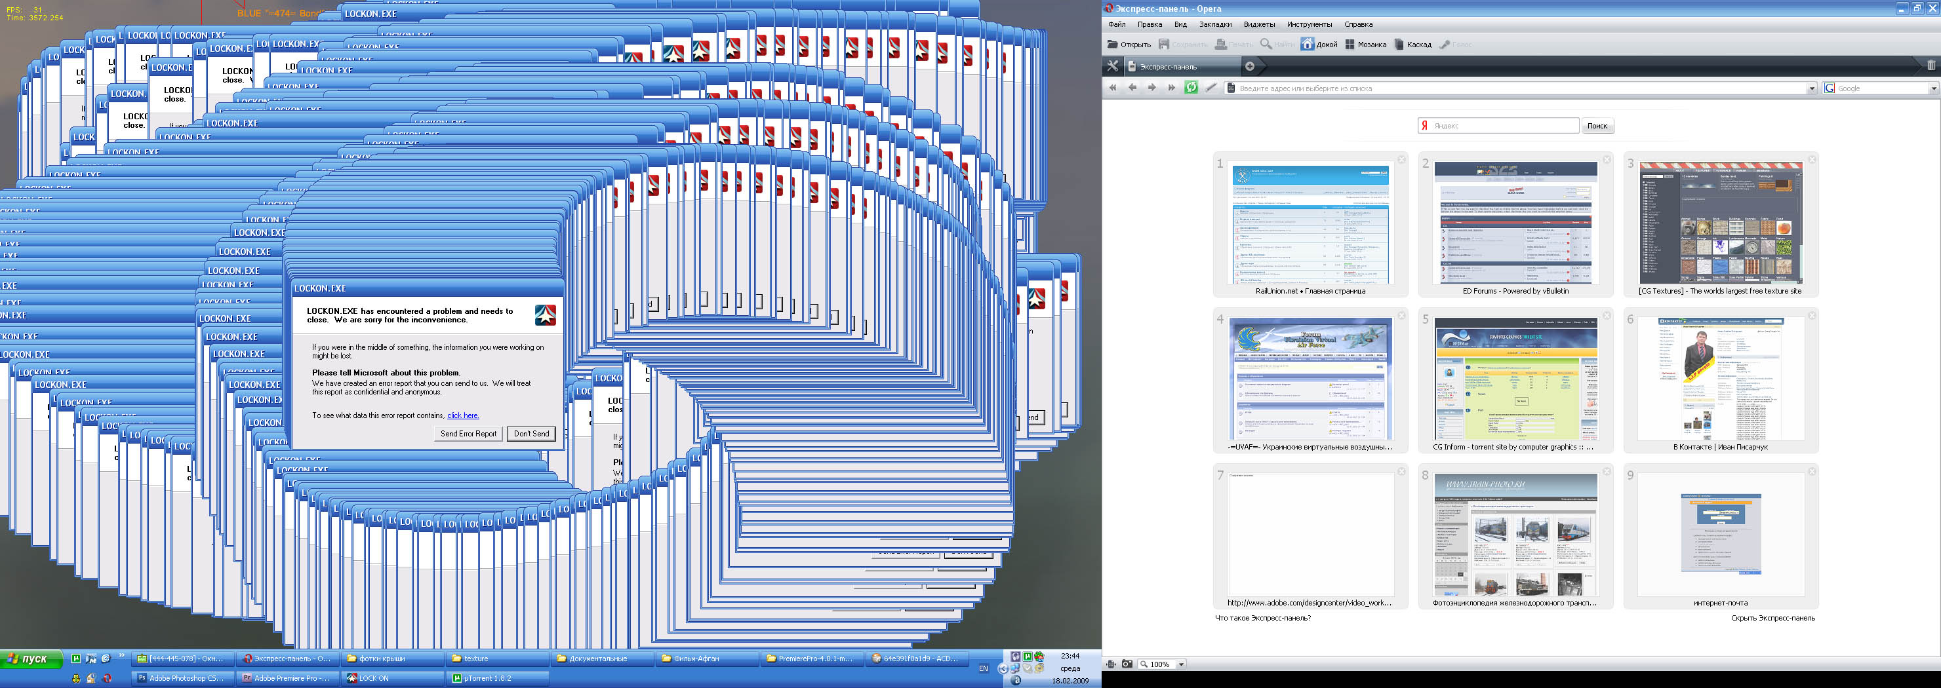The width and height of the screenshot is (1941, 688).
Task: Add a new tab with the plus button
Action: click(1249, 66)
